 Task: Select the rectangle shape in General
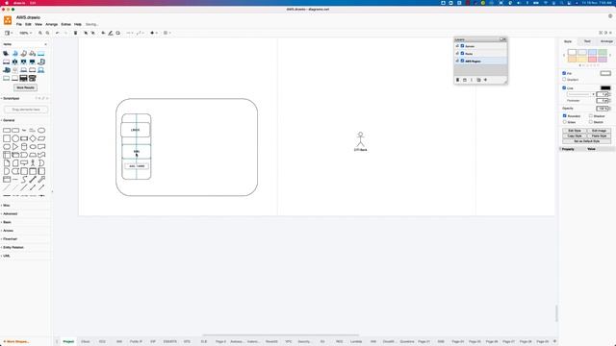(x=7, y=131)
